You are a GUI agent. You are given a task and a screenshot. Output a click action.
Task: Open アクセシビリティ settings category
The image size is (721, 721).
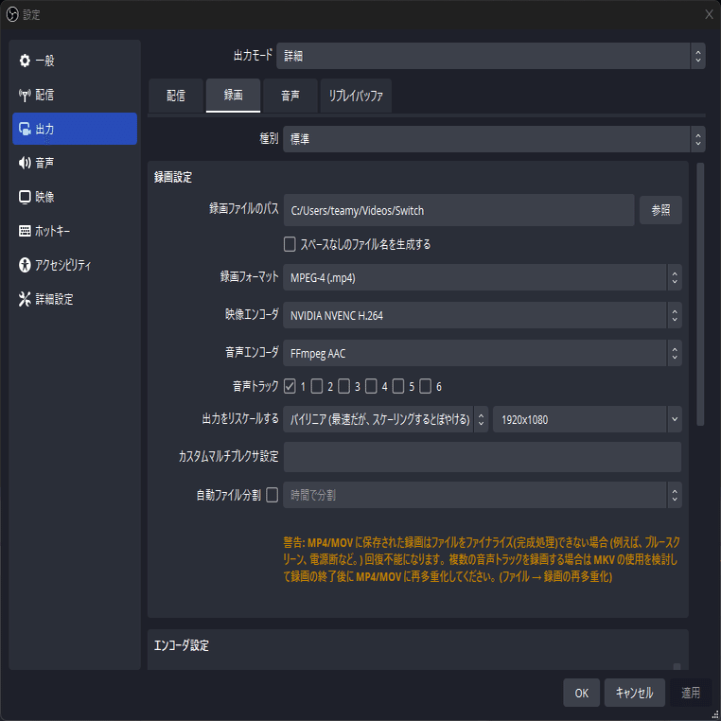[x=75, y=265]
